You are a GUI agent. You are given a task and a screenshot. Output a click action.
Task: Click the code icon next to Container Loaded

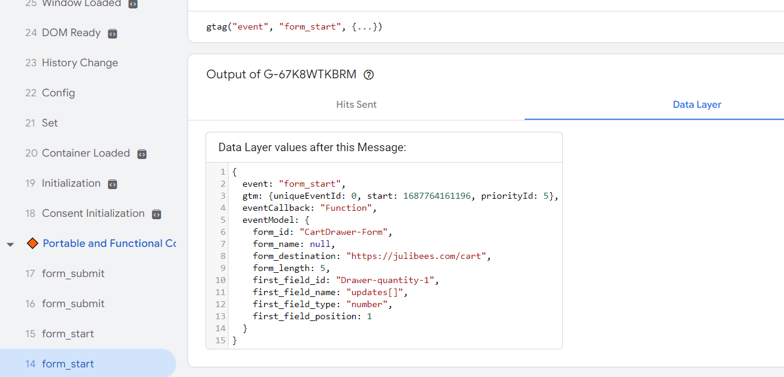[142, 154]
